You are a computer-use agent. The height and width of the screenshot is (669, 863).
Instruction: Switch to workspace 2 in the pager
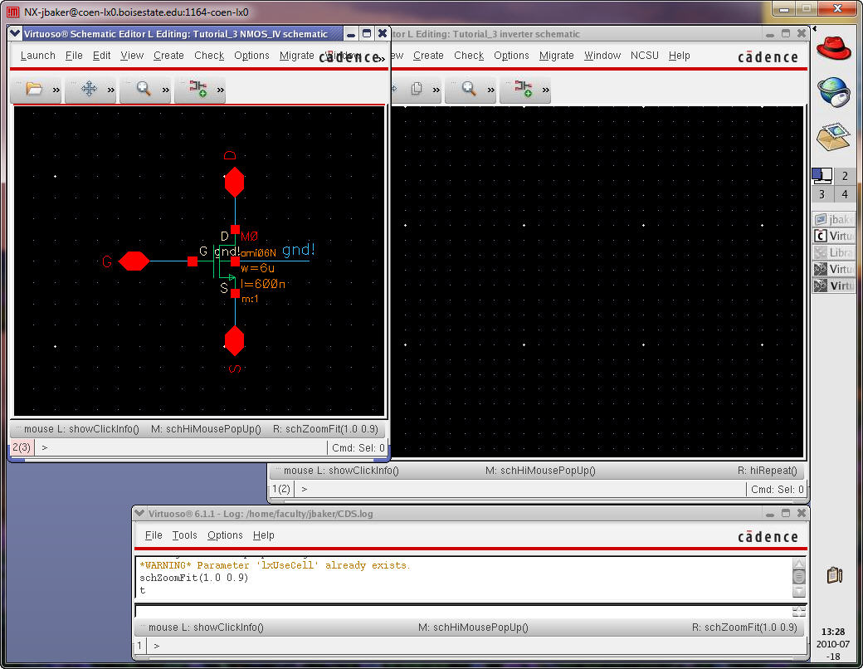pos(845,176)
